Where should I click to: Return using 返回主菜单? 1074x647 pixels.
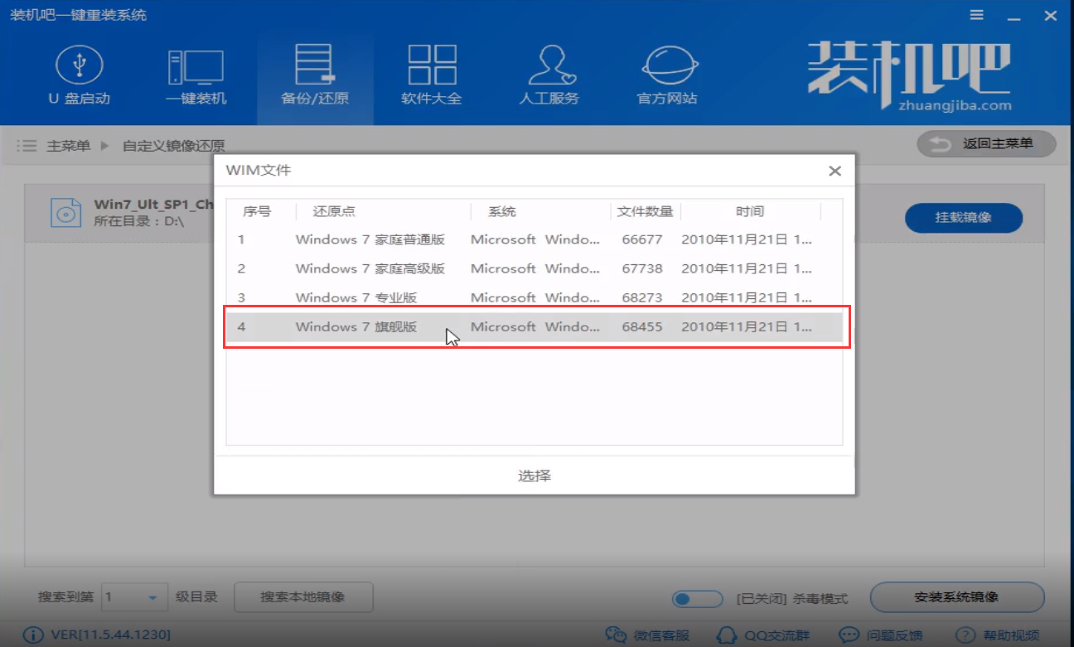985,143
